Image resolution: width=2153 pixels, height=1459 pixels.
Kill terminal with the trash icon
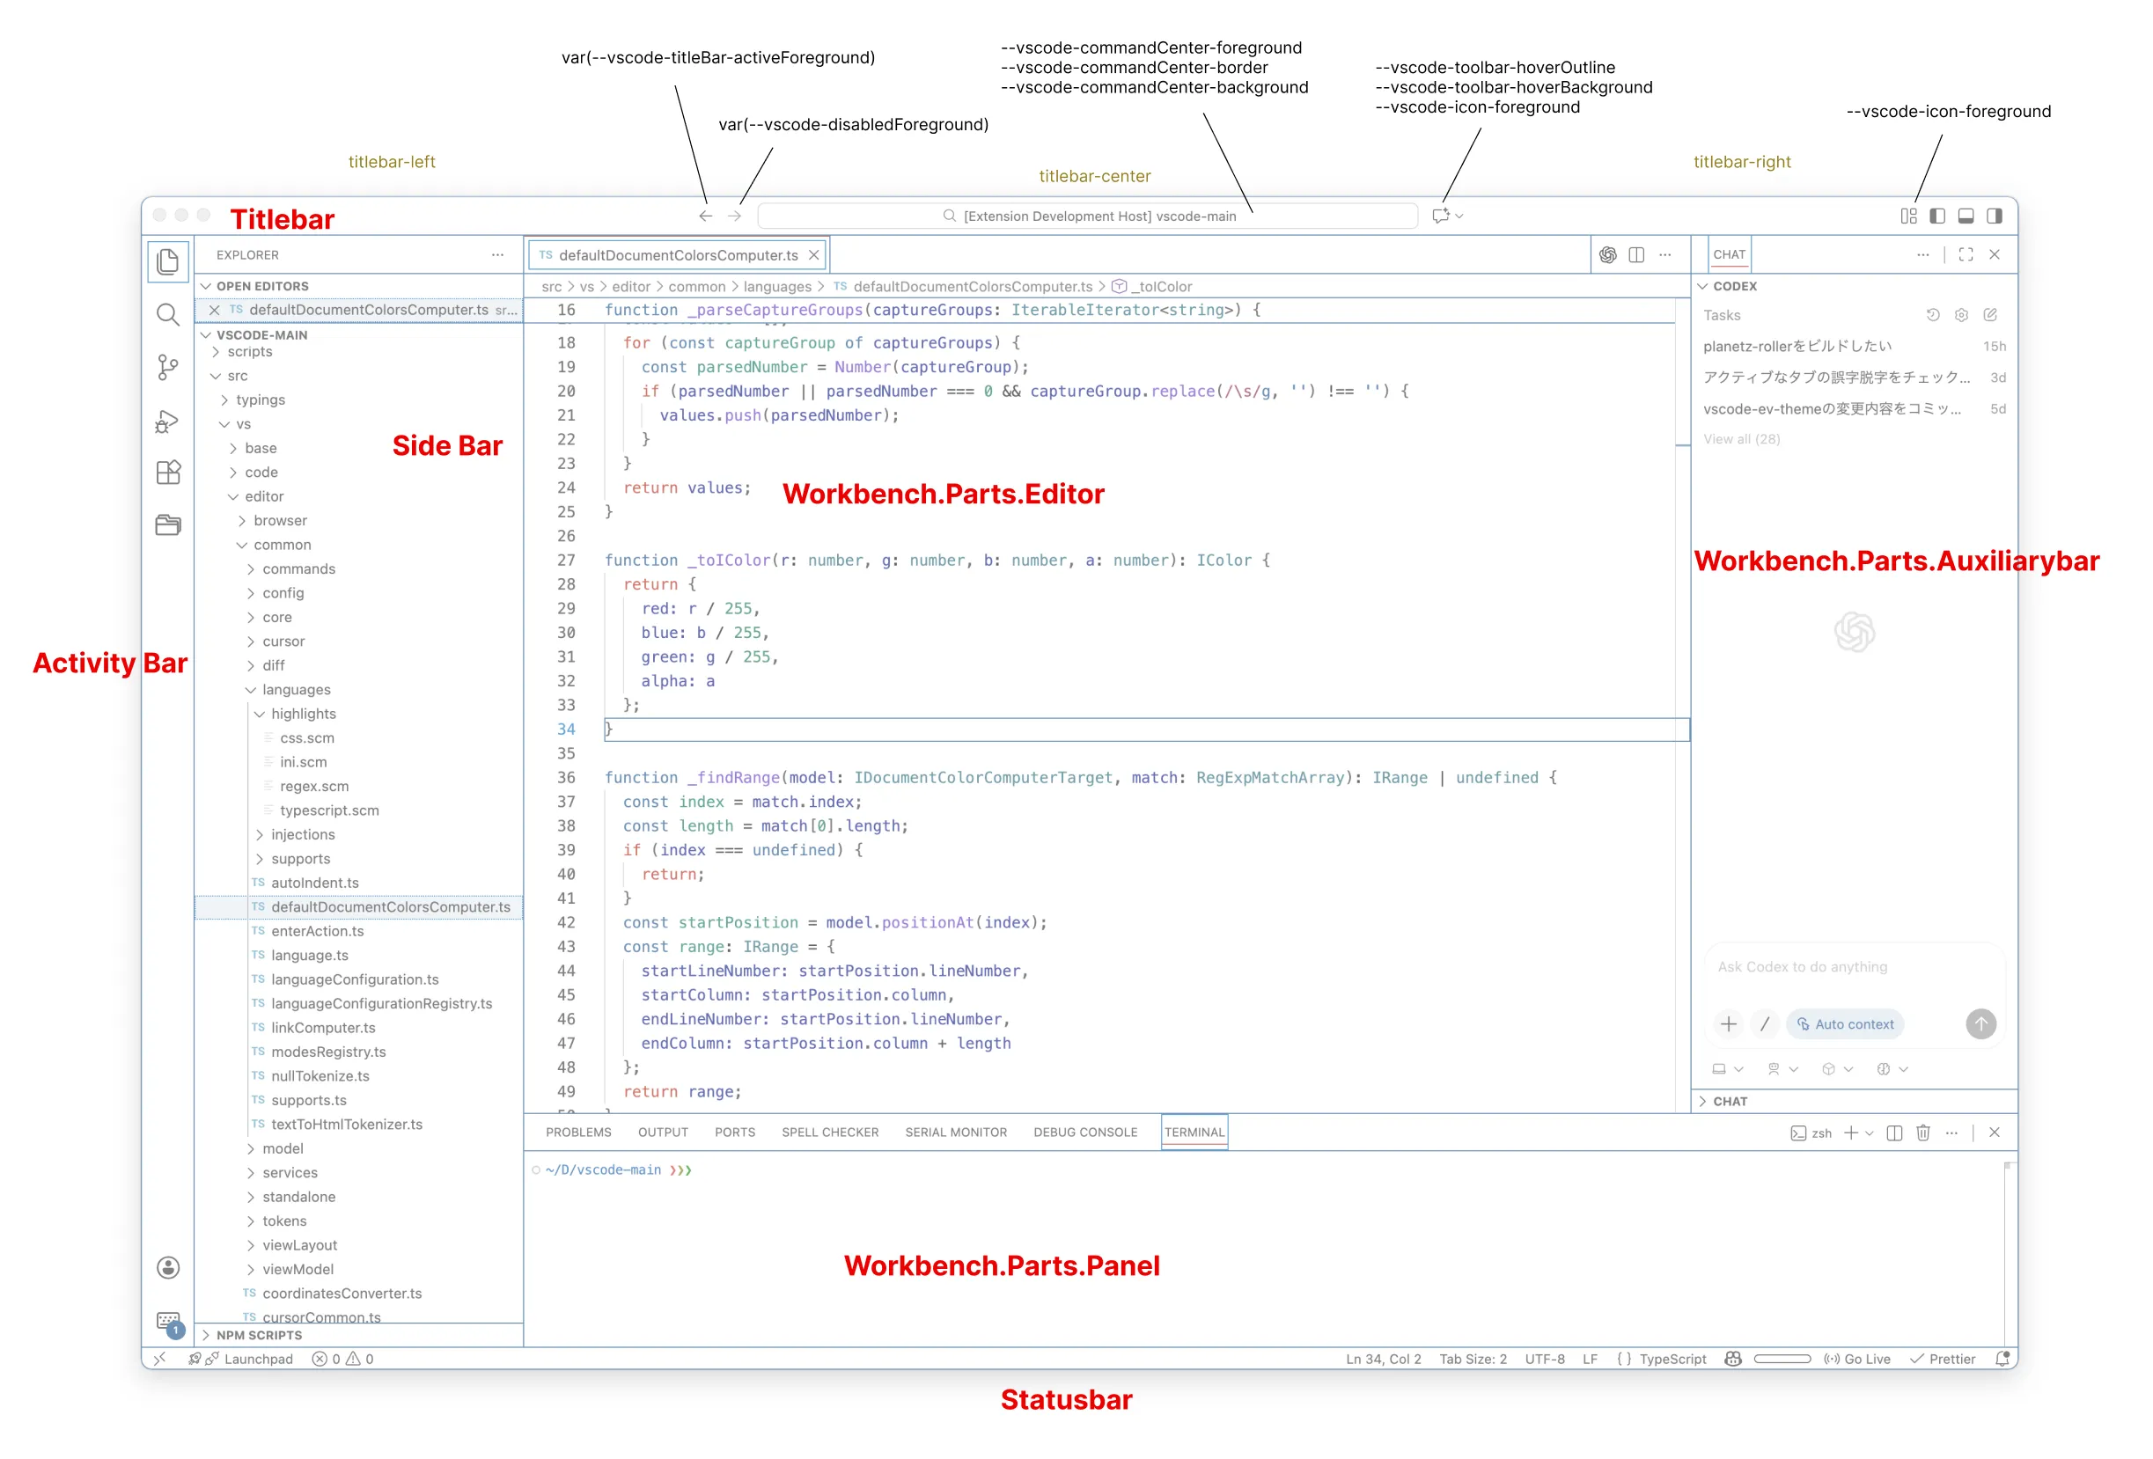pyautogui.click(x=1923, y=1133)
